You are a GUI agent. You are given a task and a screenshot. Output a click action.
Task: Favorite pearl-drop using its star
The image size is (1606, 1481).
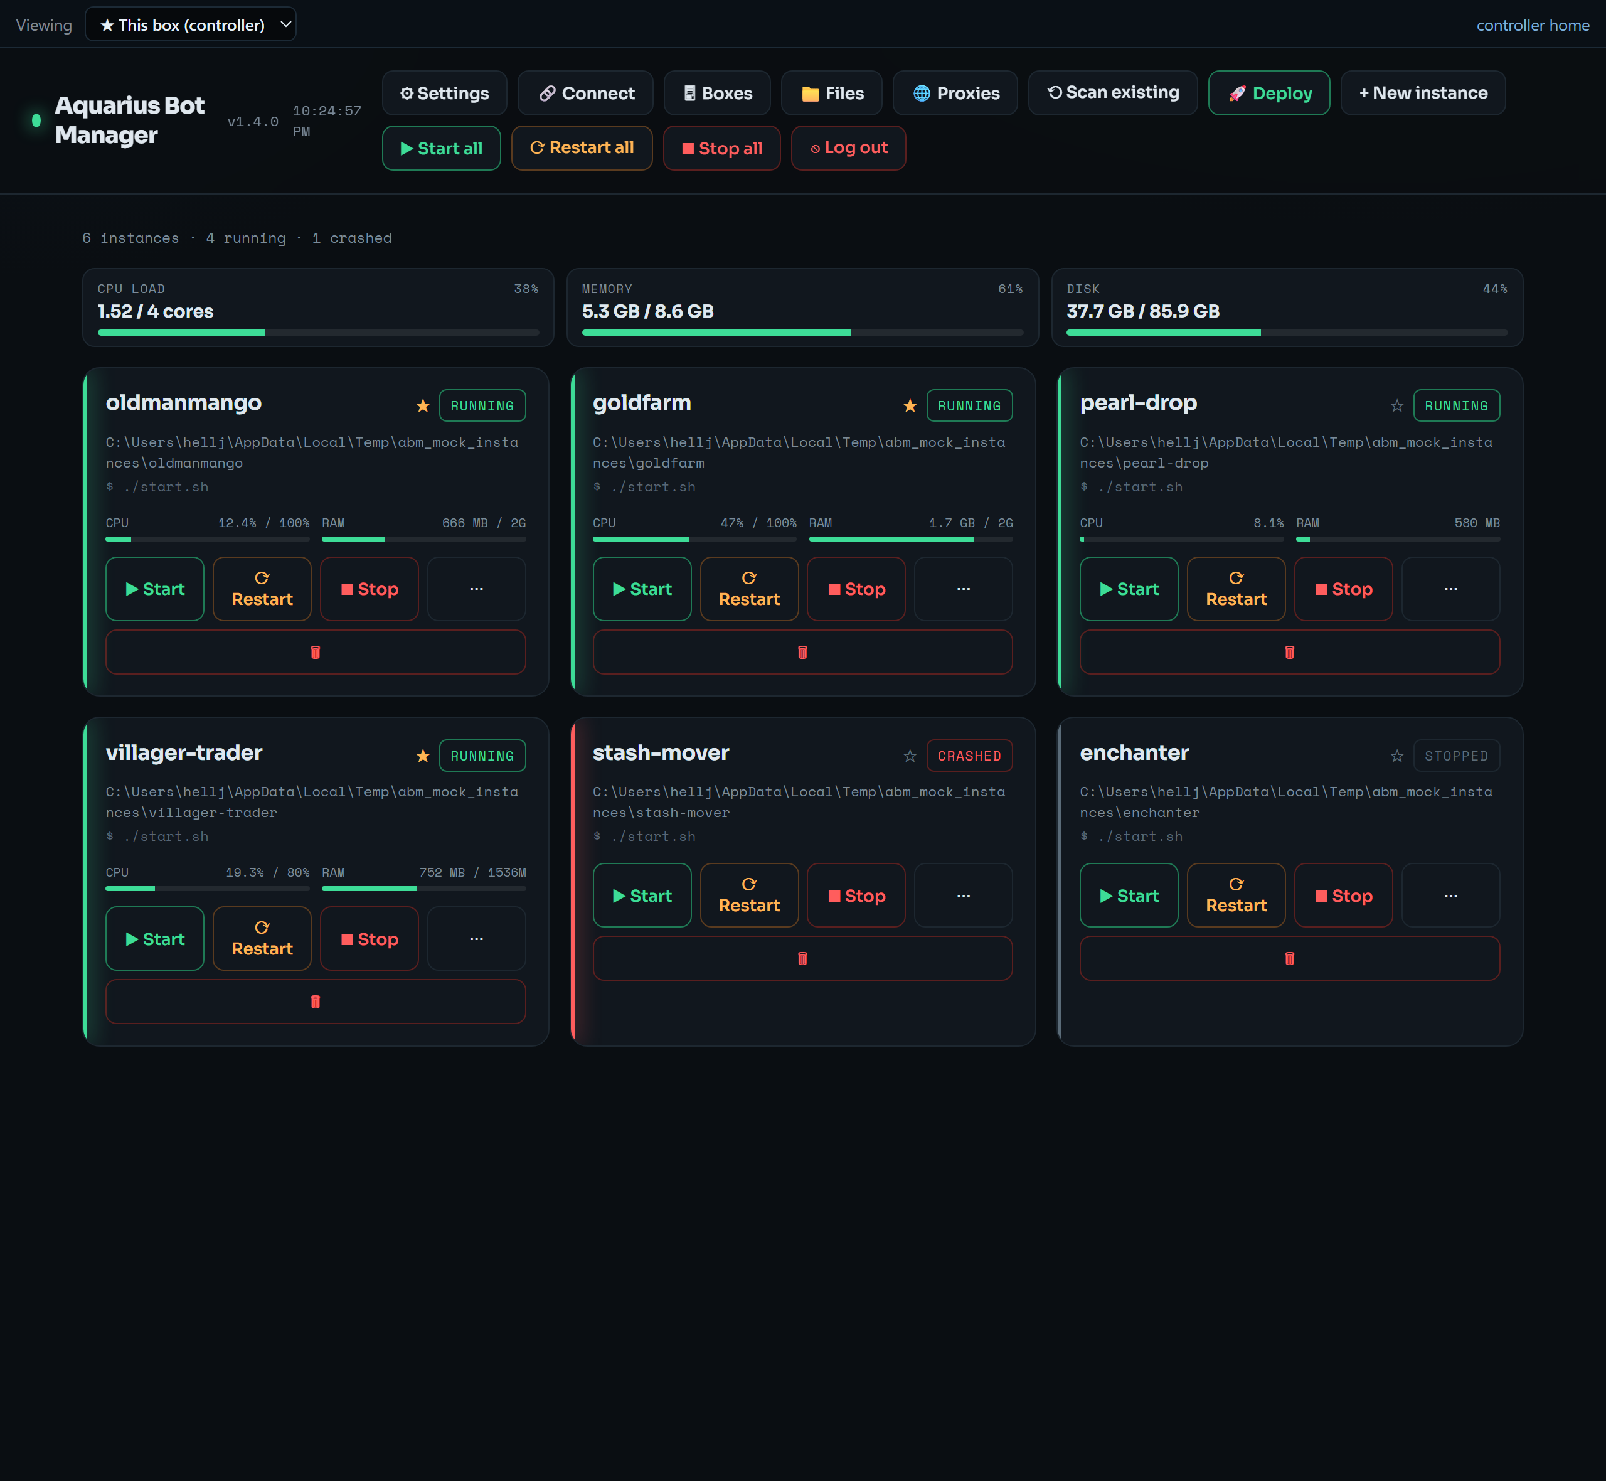1397,405
